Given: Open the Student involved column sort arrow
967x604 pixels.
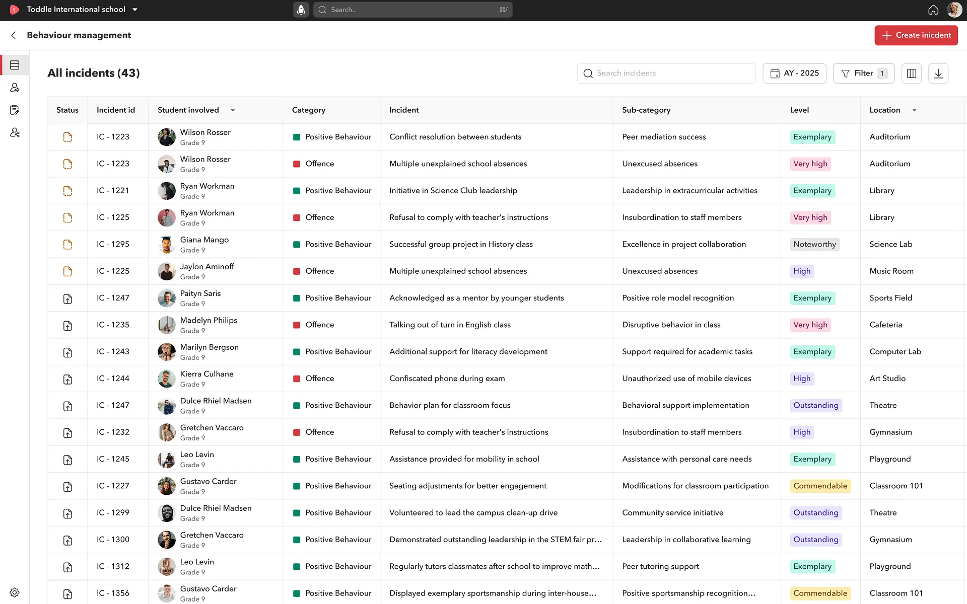Looking at the screenshot, I should tap(233, 110).
